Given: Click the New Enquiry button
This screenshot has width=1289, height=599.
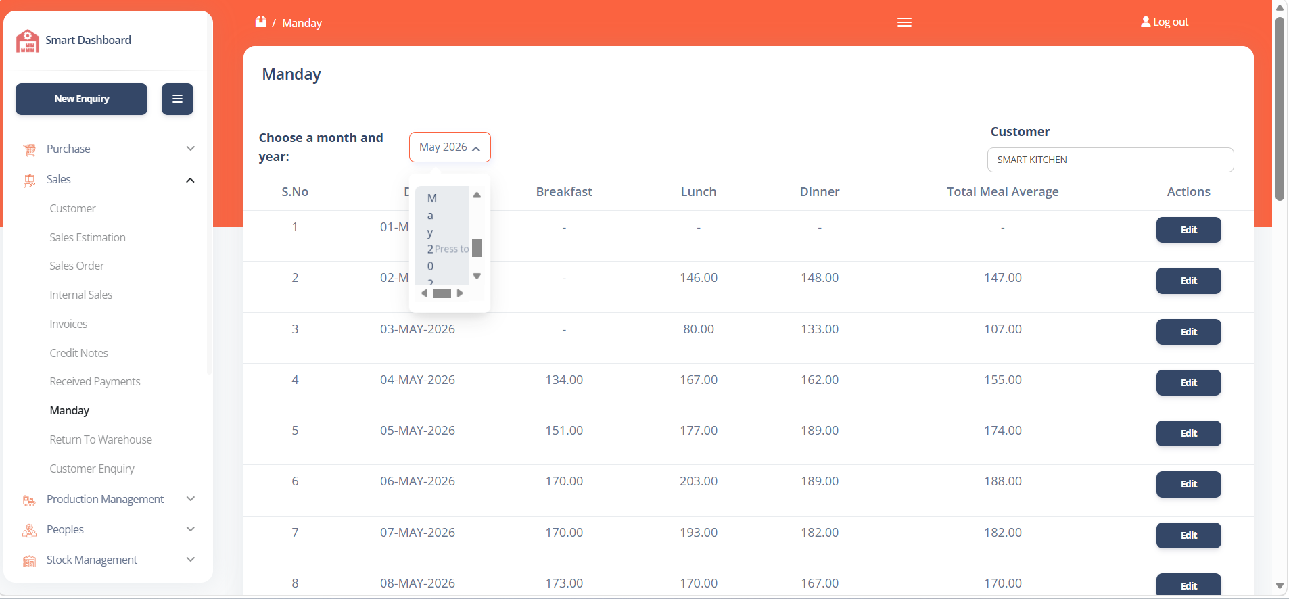Looking at the screenshot, I should pos(81,99).
